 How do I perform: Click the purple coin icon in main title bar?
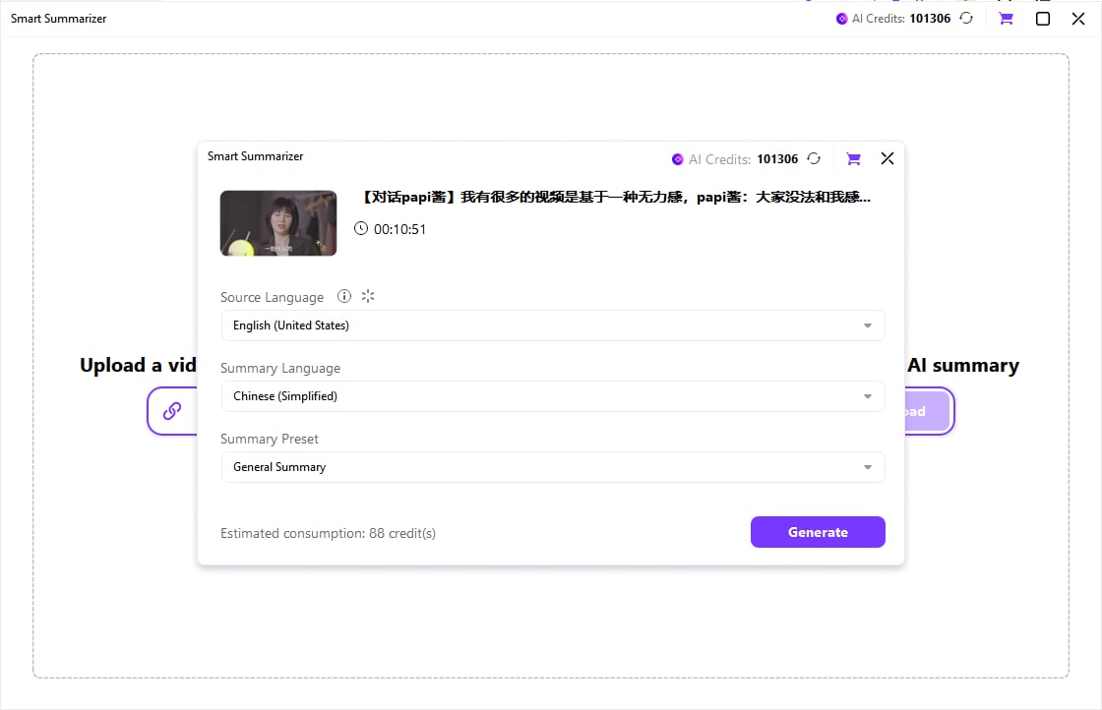pyautogui.click(x=841, y=18)
